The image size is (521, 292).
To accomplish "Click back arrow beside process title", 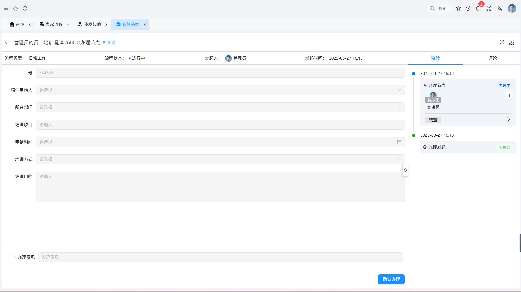I will coord(7,42).
